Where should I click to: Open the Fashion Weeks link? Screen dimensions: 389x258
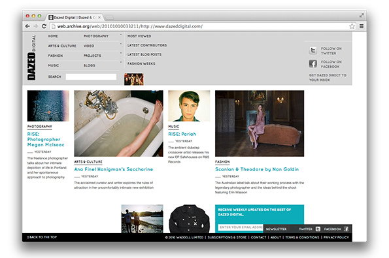click(141, 64)
